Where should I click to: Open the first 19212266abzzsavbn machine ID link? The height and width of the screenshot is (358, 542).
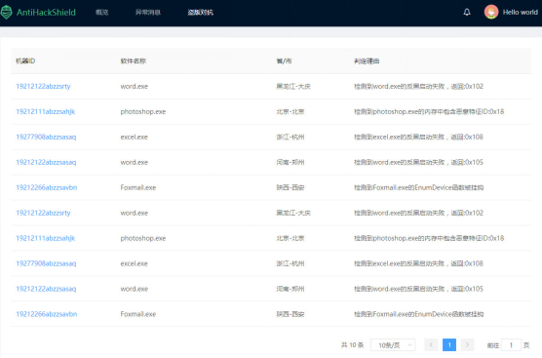click(x=47, y=187)
